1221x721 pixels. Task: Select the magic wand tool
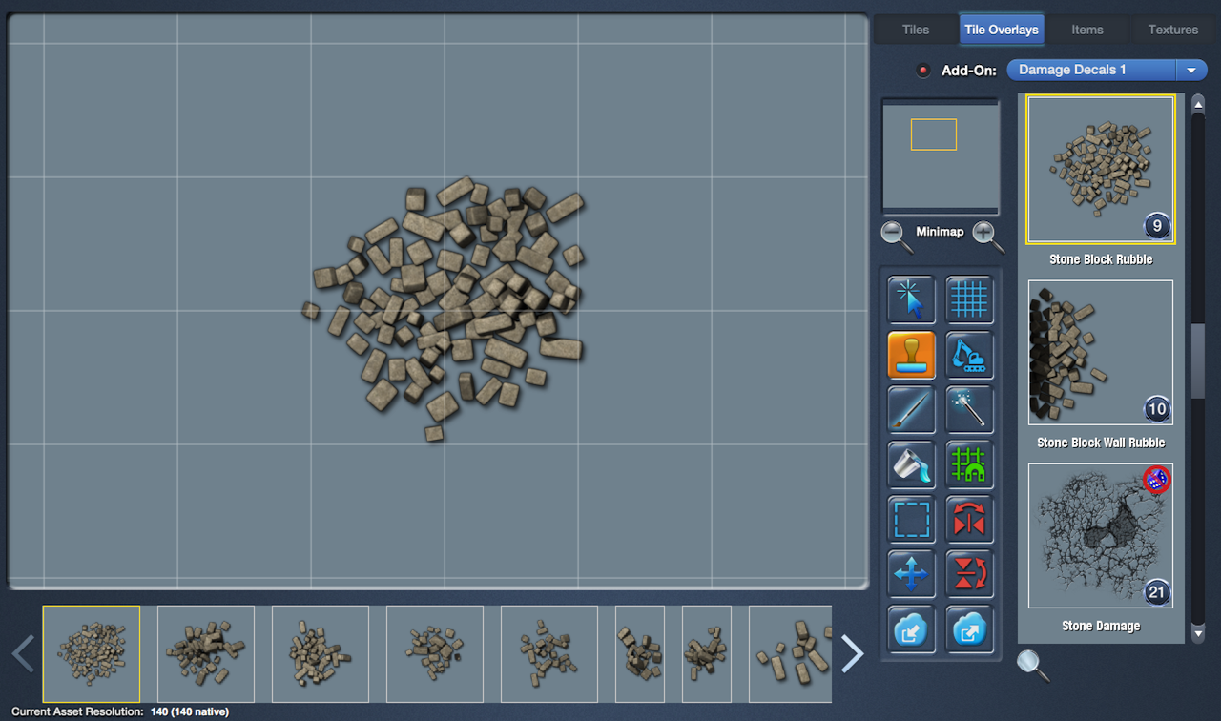coord(969,410)
